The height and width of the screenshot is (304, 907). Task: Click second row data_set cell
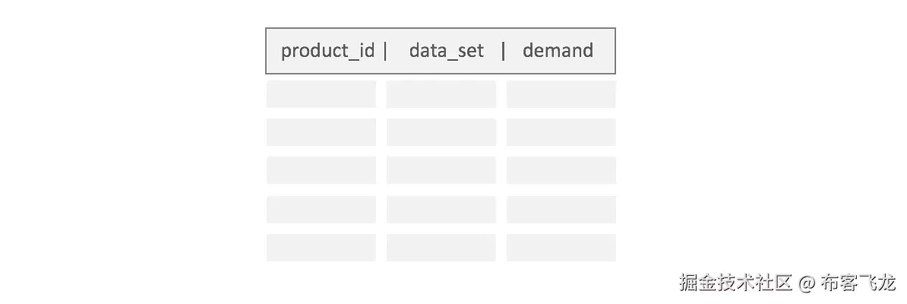pyautogui.click(x=441, y=132)
